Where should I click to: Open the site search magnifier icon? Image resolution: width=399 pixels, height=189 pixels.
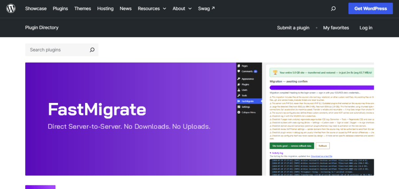tap(333, 9)
